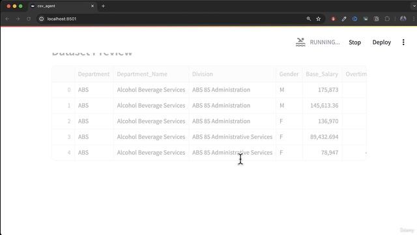Click the Department column header

pyautogui.click(x=94, y=74)
